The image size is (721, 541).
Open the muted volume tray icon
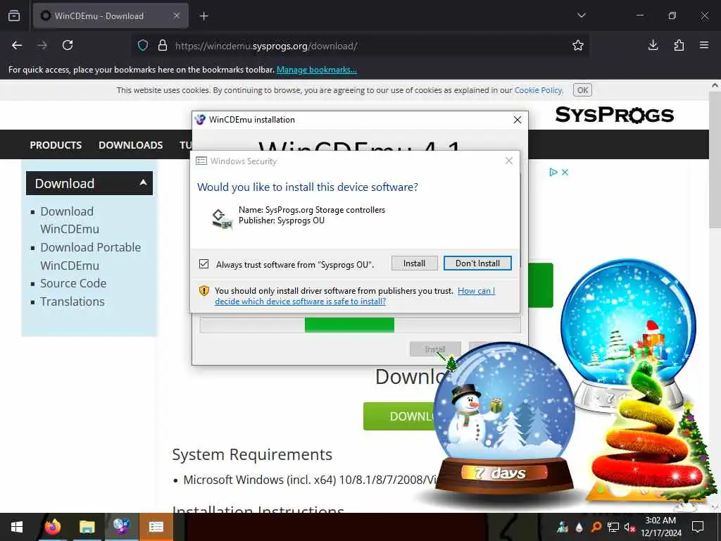629,527
